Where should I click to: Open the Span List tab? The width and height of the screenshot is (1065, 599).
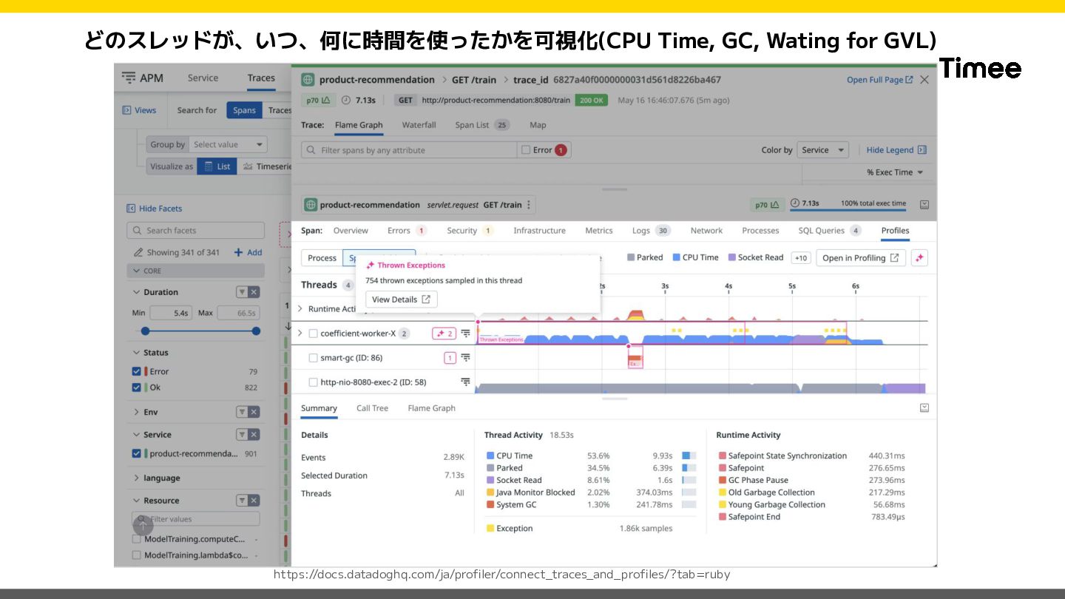click(482, 125)
